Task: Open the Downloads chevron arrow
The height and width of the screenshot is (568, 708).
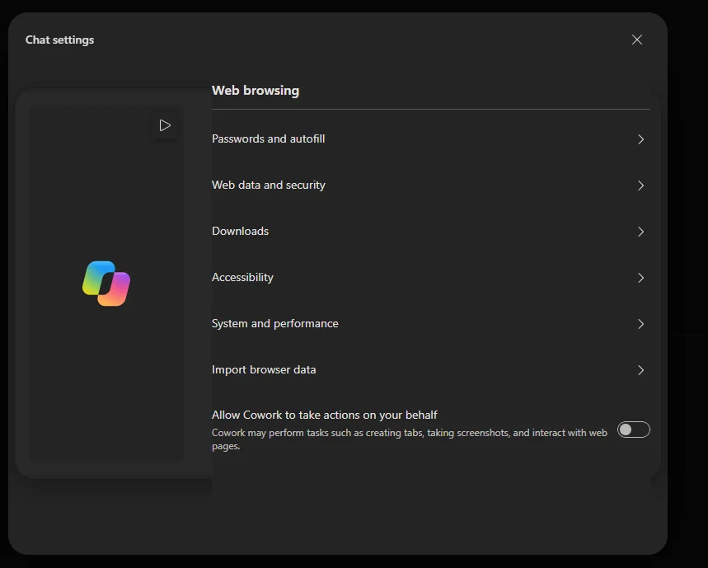Action: pyautogui.click(x=640, y=232)
